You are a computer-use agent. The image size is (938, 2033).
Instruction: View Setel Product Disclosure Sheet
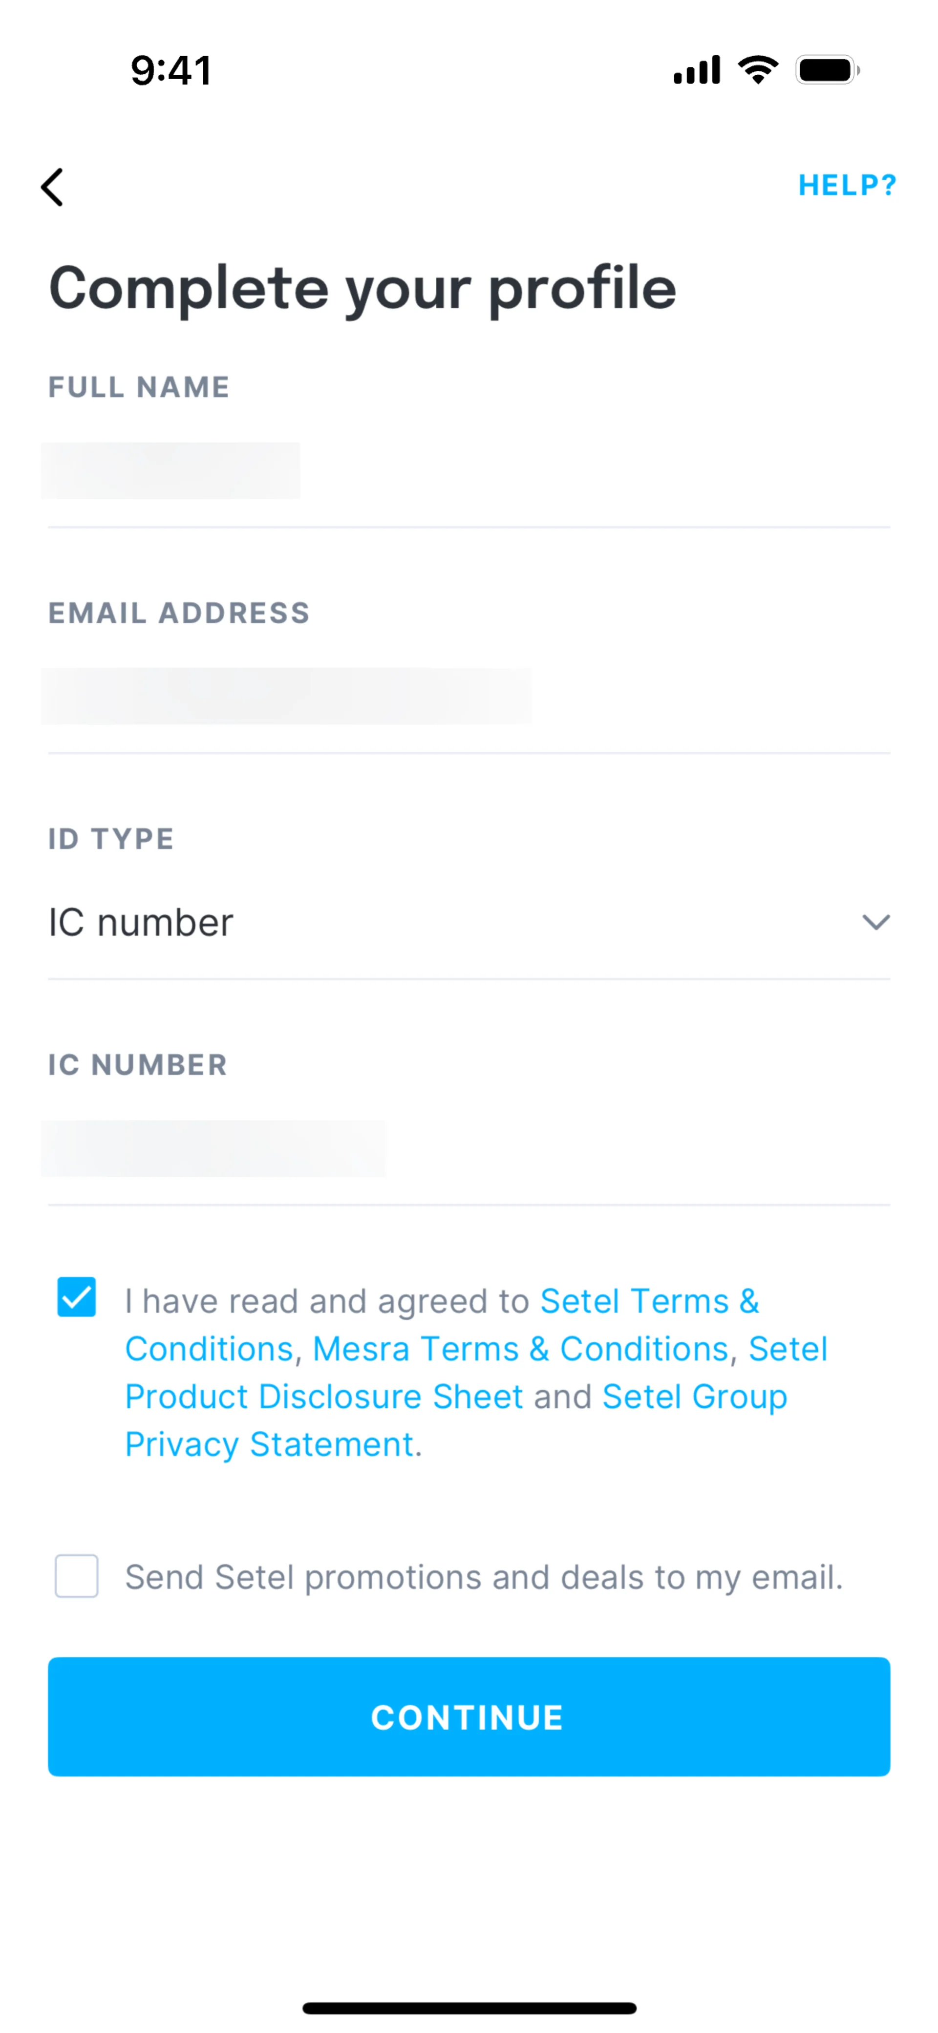coord(324,1397)
